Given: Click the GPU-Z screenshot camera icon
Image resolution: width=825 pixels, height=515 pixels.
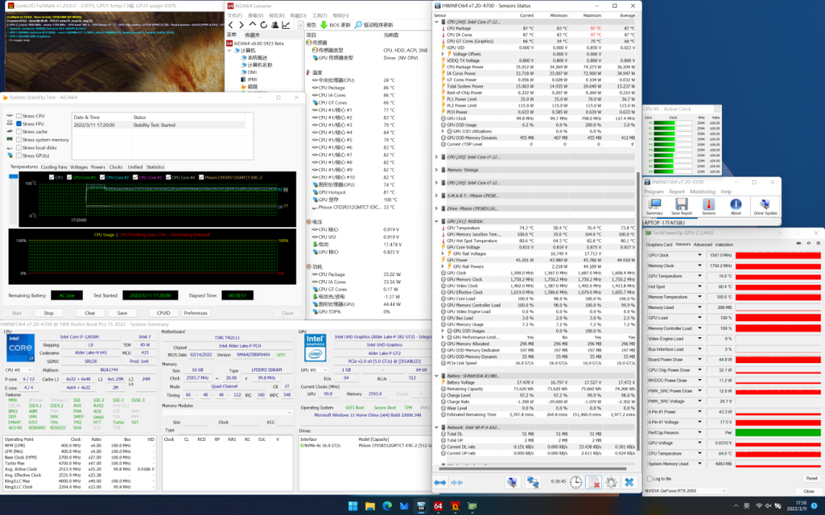Looking at the screenshot, I should point(799,243).
